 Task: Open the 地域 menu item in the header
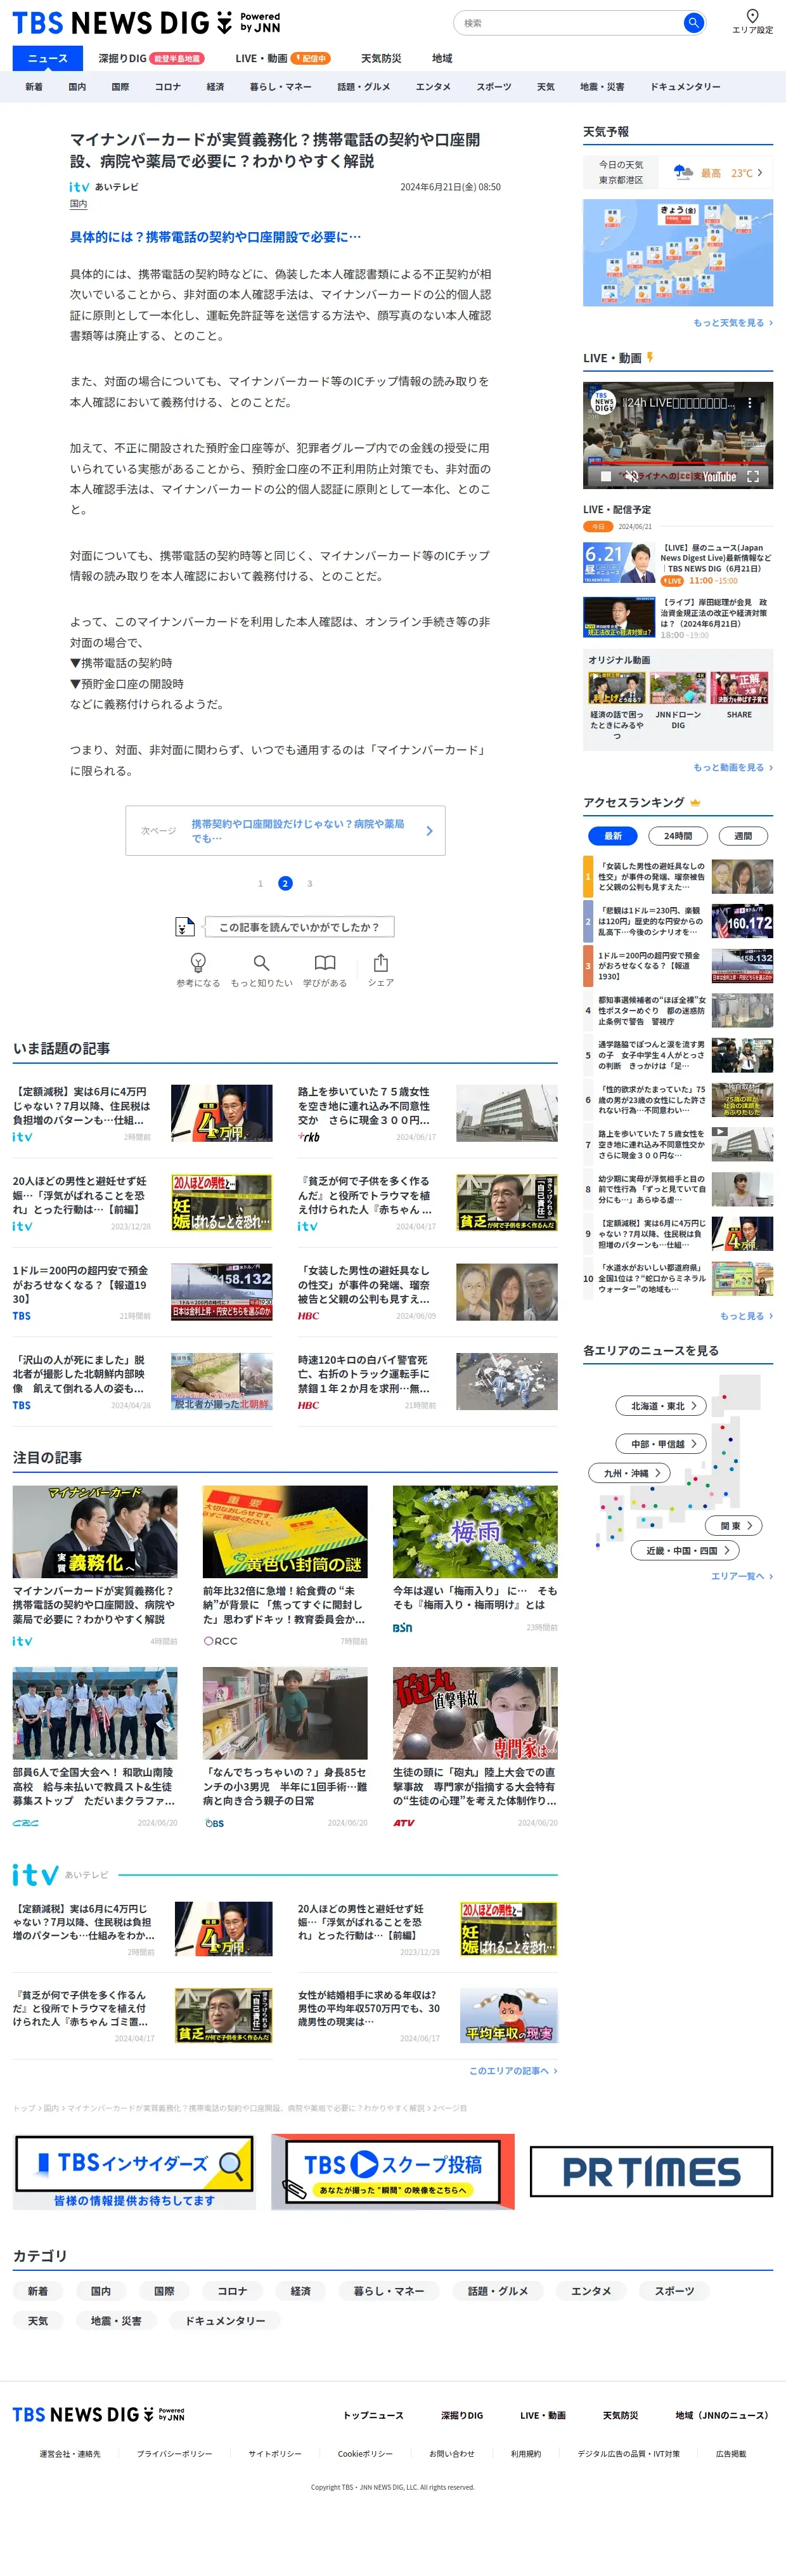(x=442, y=58)
